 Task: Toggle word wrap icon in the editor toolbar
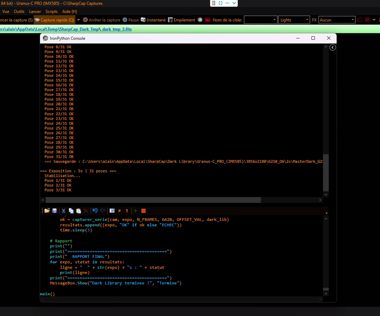coord(112,211)
